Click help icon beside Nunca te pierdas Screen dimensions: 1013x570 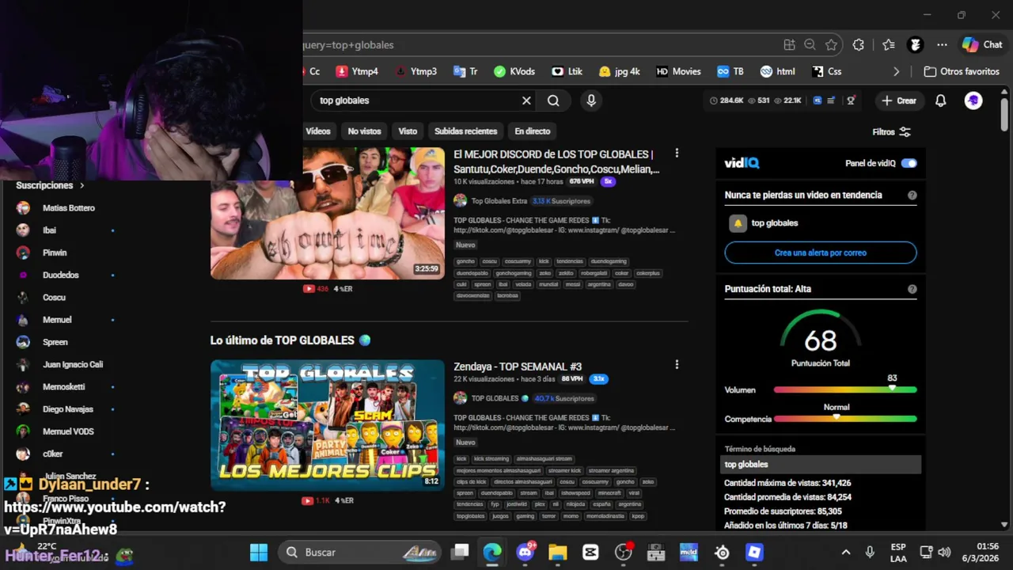coord(912,195)
